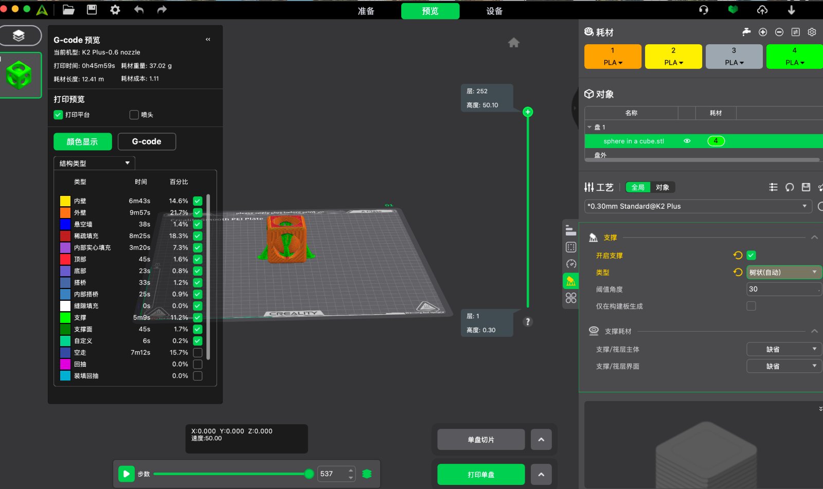The width and height of the screenshot is (823, 489).
Task: Open preferences via the top gear icon
Action: pyautogui.click(x=115, y=10)
